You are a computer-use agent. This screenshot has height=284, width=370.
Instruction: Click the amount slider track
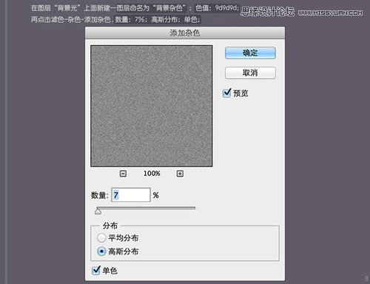point(146,209)
